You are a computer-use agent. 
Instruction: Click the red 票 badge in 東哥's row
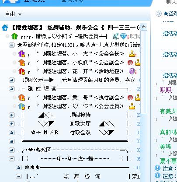(x=130, y=98)
